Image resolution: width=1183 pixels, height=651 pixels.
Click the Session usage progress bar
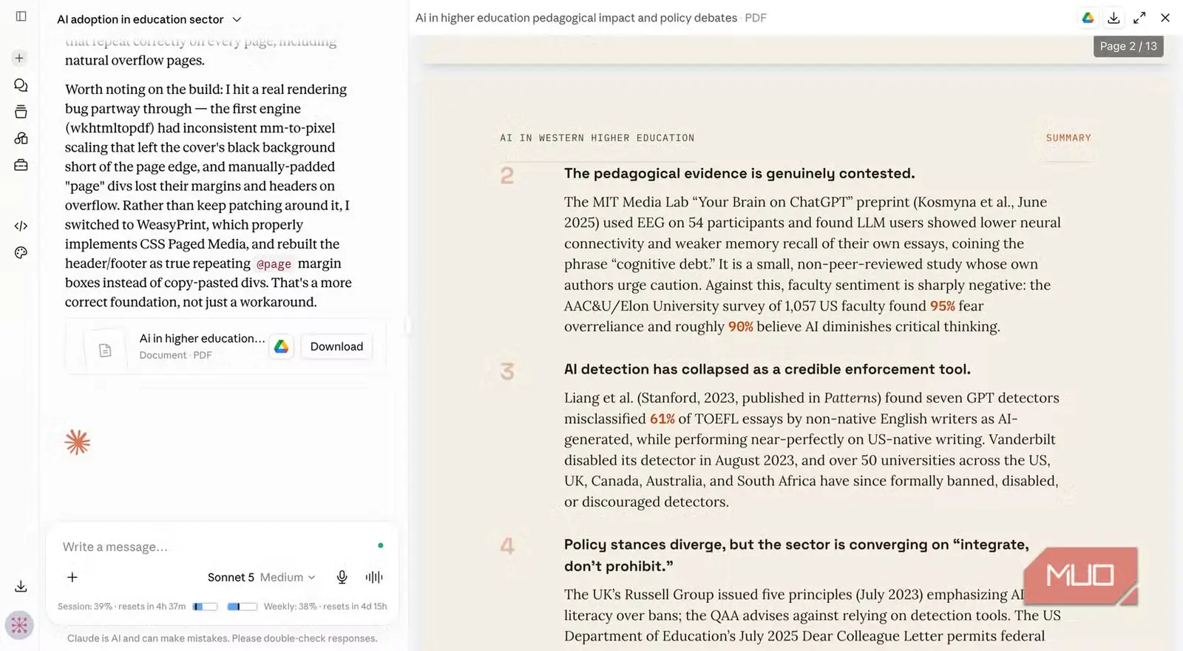coord(206,607)
